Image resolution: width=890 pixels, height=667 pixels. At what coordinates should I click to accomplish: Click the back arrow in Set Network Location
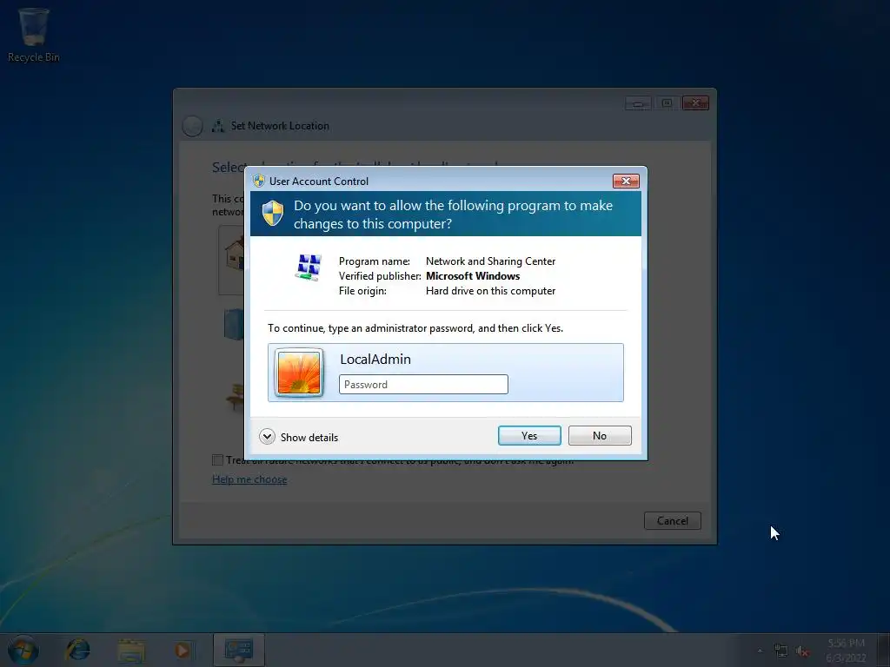pos(192,126)
